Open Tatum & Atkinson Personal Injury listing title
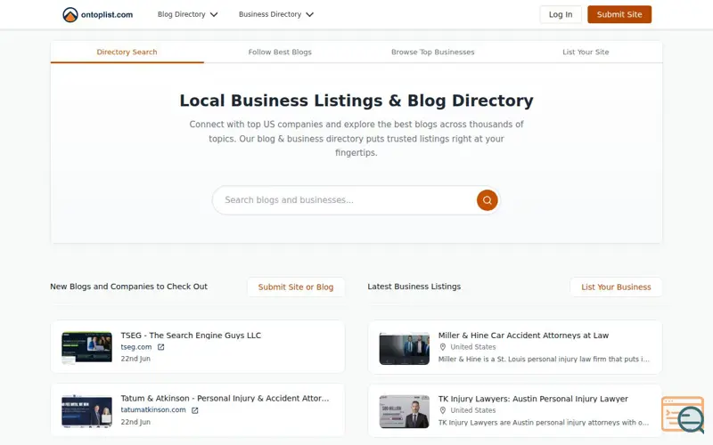 (225, 398)
